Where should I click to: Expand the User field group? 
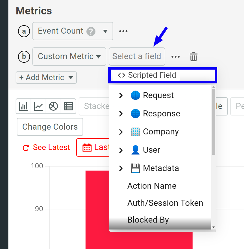click(121, 150)
